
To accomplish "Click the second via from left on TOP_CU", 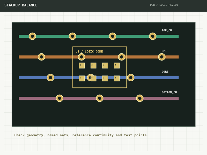I will pos(72,36).
